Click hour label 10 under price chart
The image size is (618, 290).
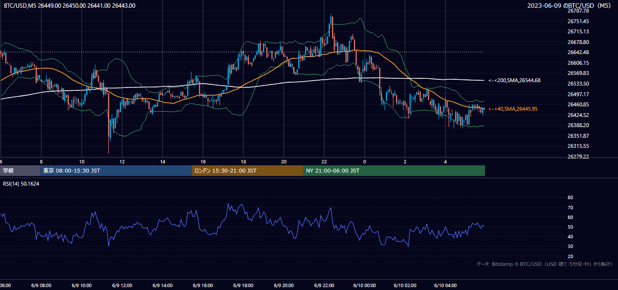click(82, 161)
